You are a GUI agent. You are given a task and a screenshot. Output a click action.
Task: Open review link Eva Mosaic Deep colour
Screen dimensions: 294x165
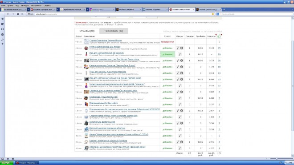pyautogui.click(x=114, y=59)
